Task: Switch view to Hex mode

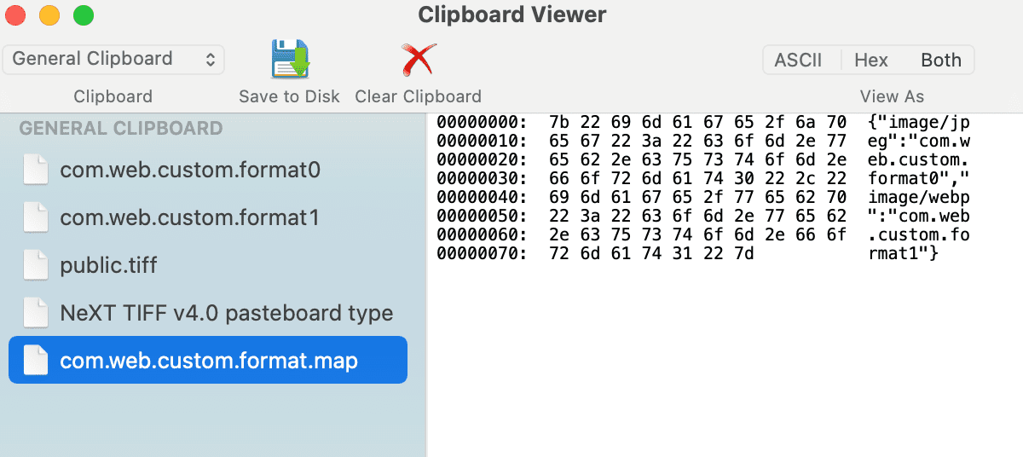Action: tap(870, 61)
